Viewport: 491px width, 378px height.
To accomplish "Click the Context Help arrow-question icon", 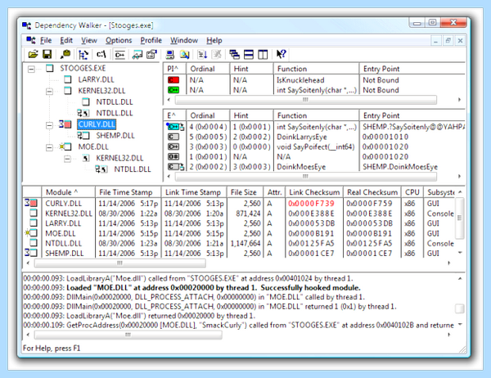I will [x=281, y=55].
